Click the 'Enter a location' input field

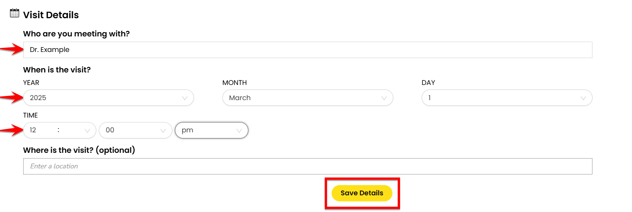click(308, 166)
